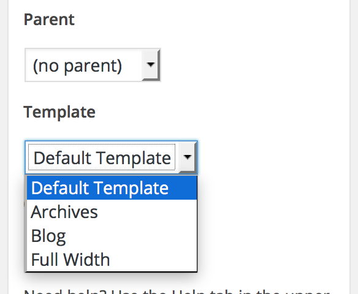Click blank panel area right of Template dropdown
The width and height of the screenshot is (358, 294).
[272, 157]
